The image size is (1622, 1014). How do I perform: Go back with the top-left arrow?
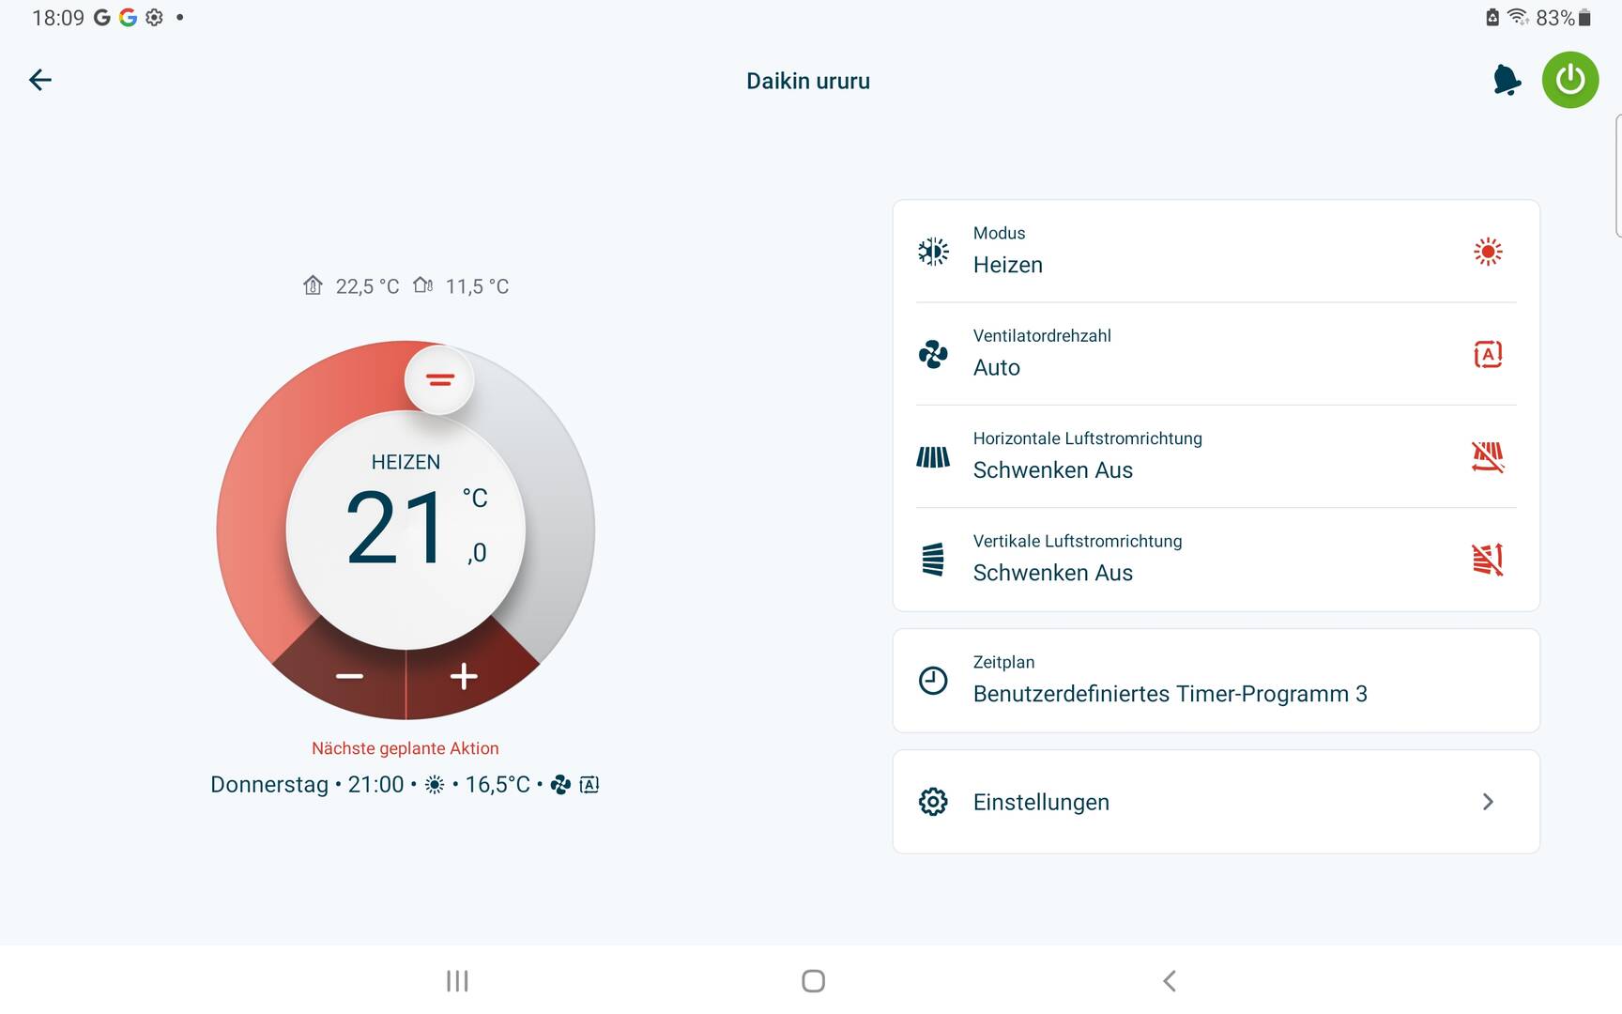40,80
